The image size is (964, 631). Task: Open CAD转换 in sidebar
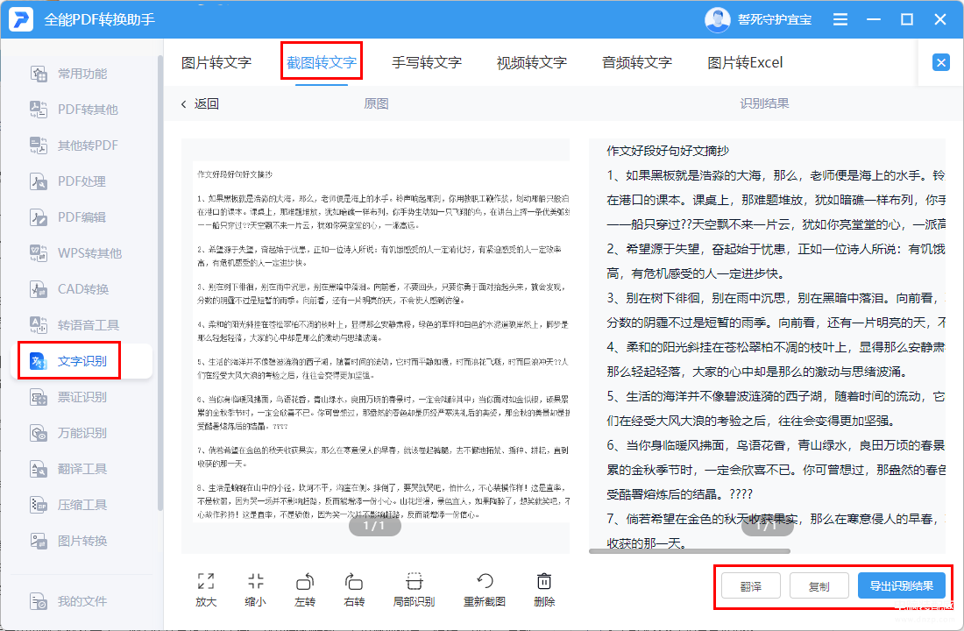point(69,289)
